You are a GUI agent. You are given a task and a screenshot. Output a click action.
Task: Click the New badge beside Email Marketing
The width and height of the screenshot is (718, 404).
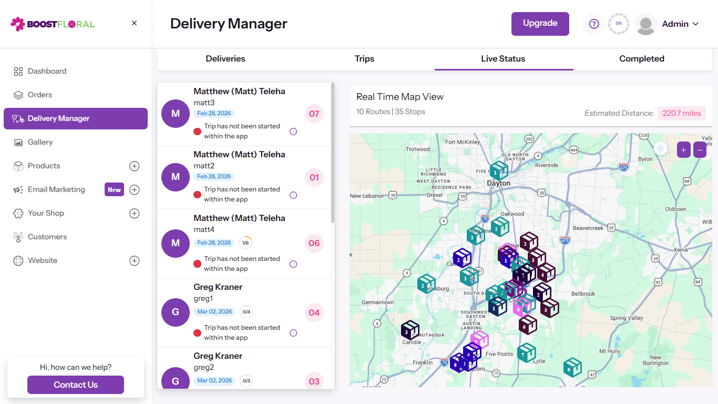[114, 190]
